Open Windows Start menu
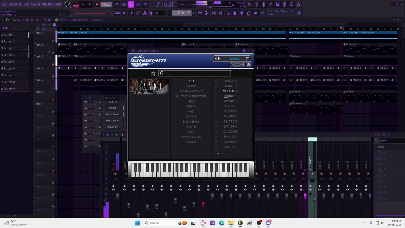This screenshot has height=228, width=405. coord(137,223)
